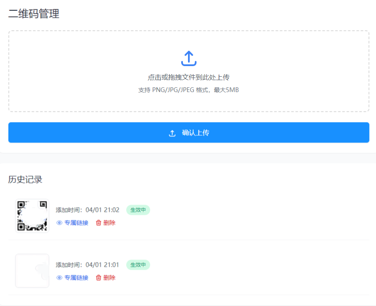This screenshot has width=376, height=306.
Task: Click the QR code preview icon in first record
Action: [32, 216]
